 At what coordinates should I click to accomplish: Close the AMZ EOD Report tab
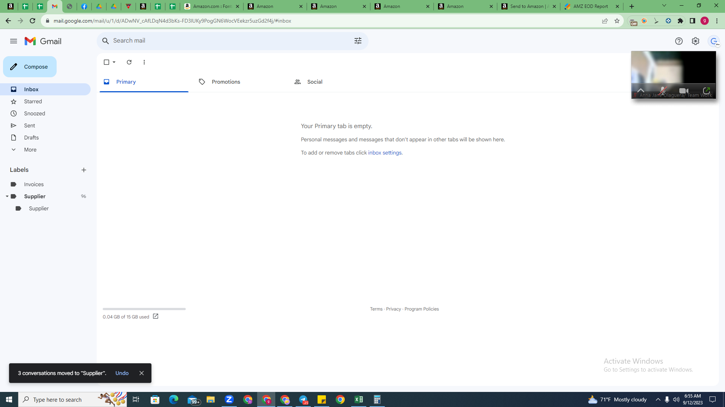click(617, 6)
